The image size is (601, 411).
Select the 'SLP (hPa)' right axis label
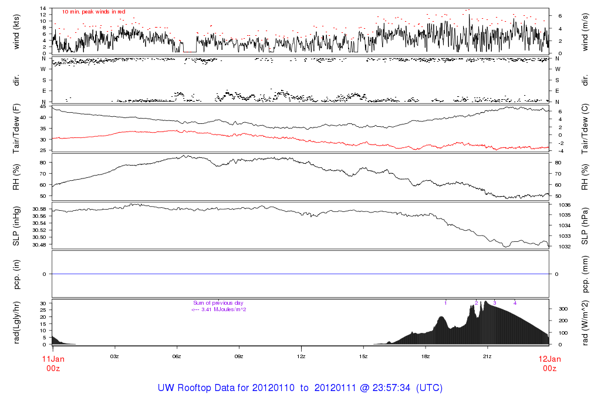(x=585, y=225)
